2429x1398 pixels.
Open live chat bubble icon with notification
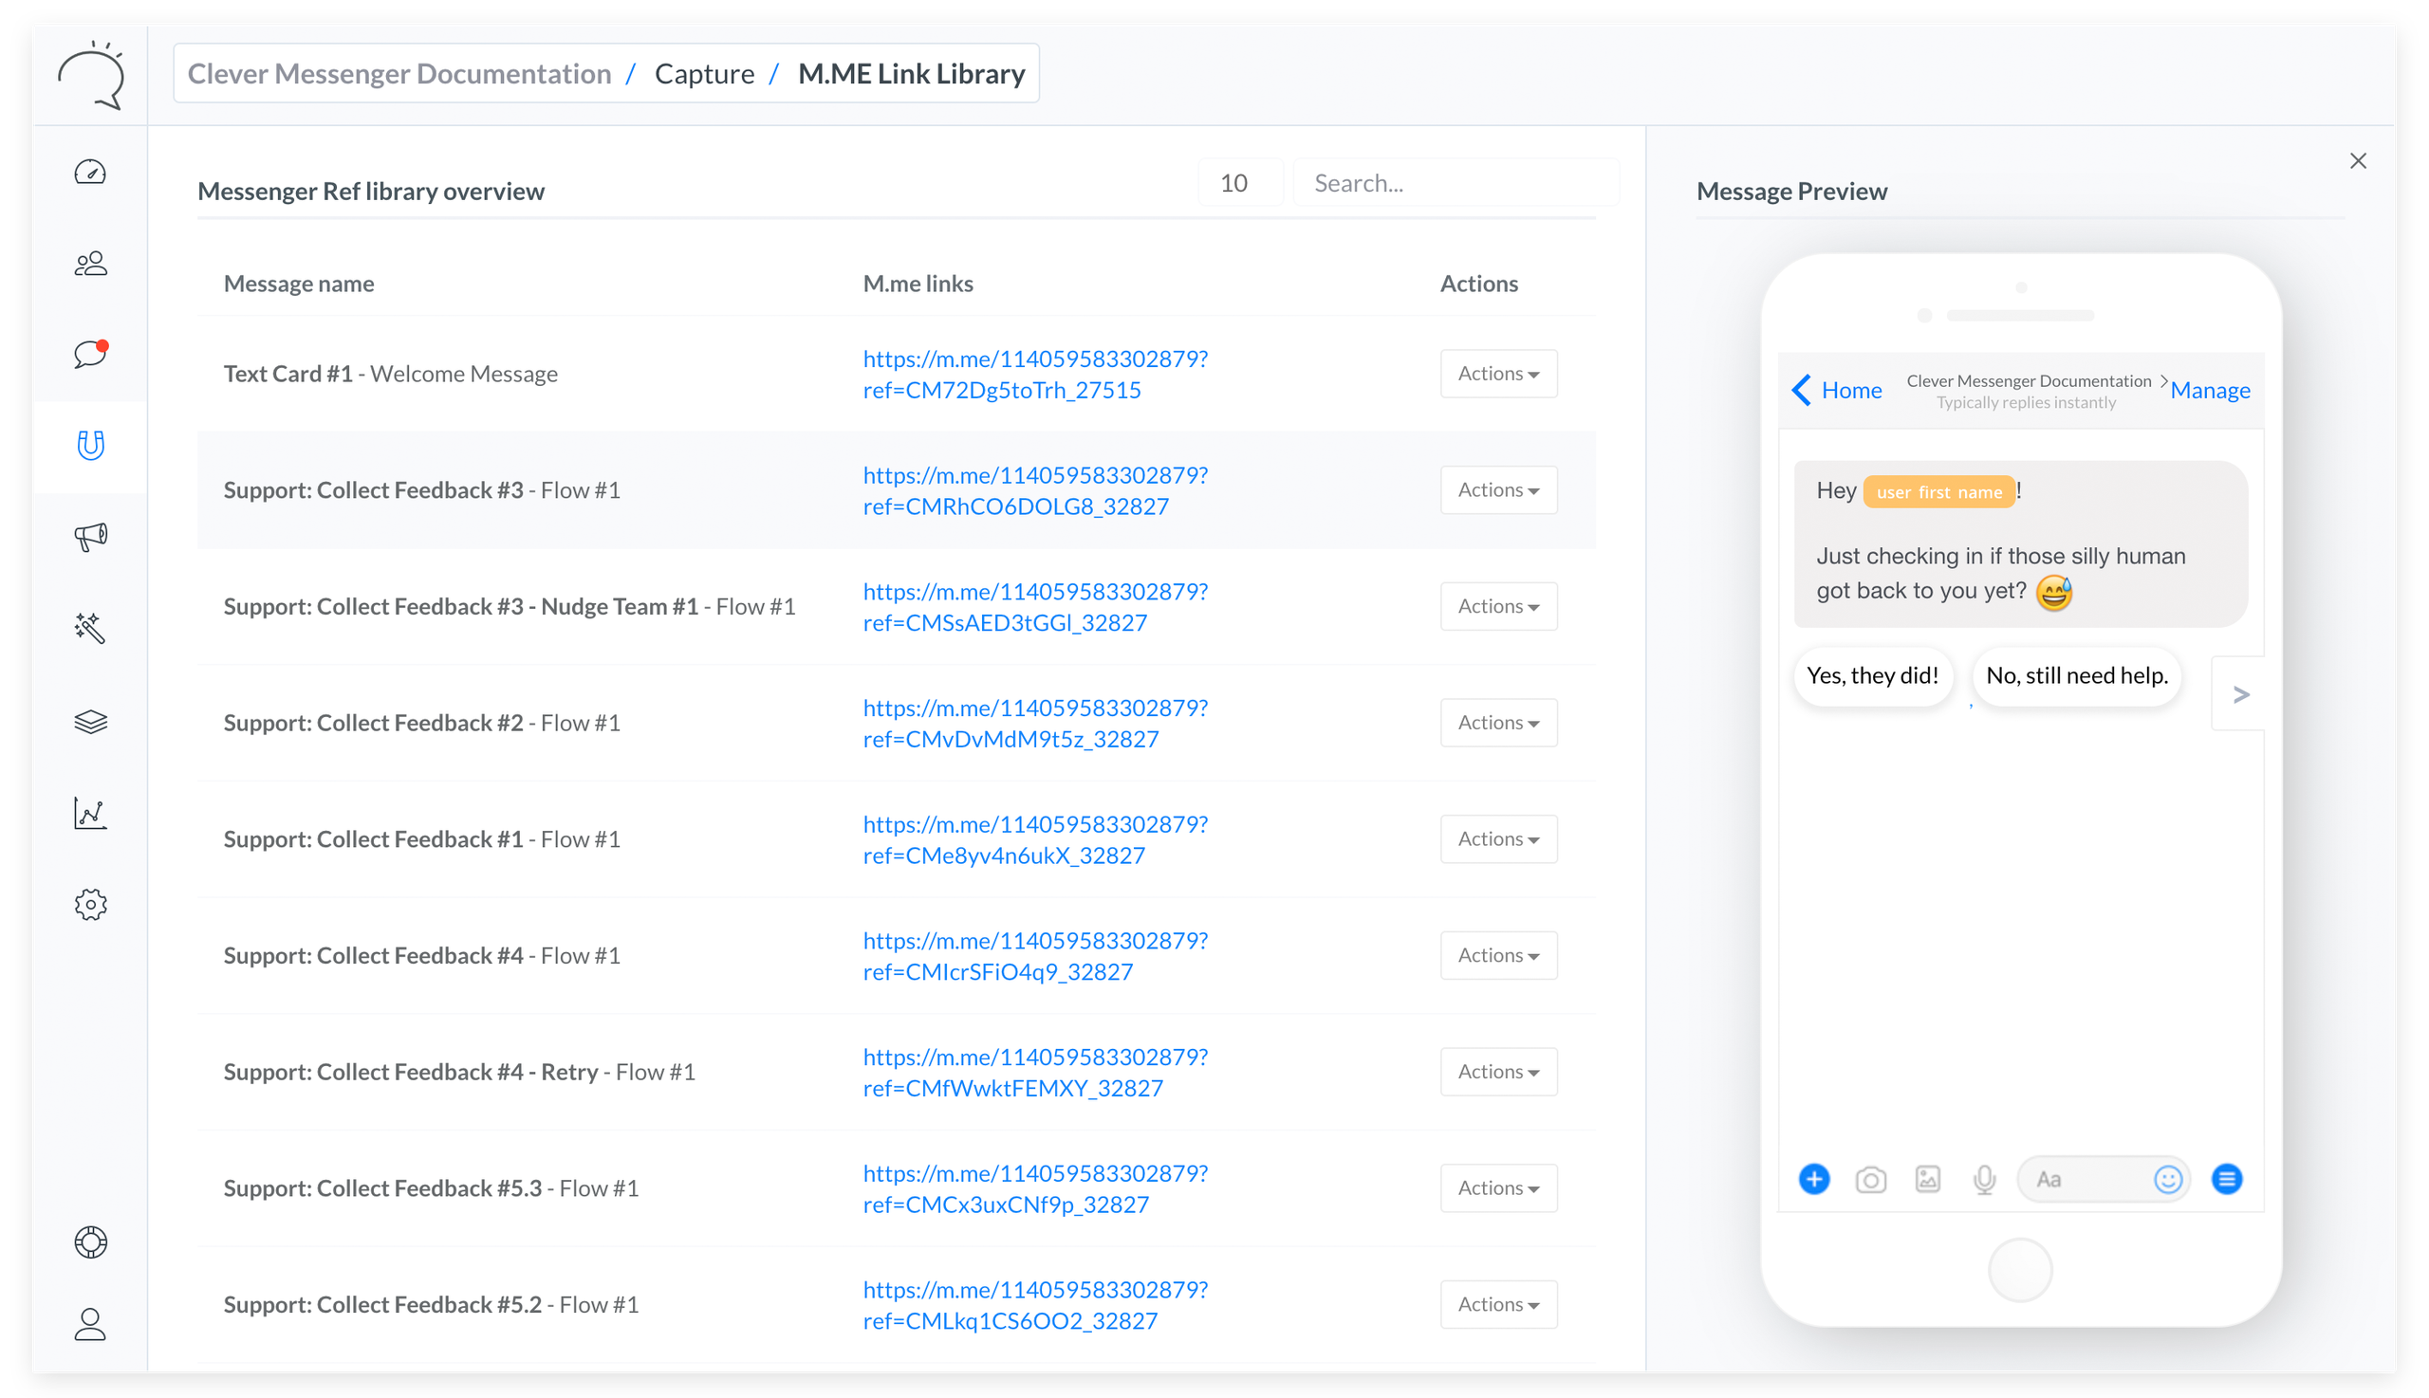(x=90, y=355)
